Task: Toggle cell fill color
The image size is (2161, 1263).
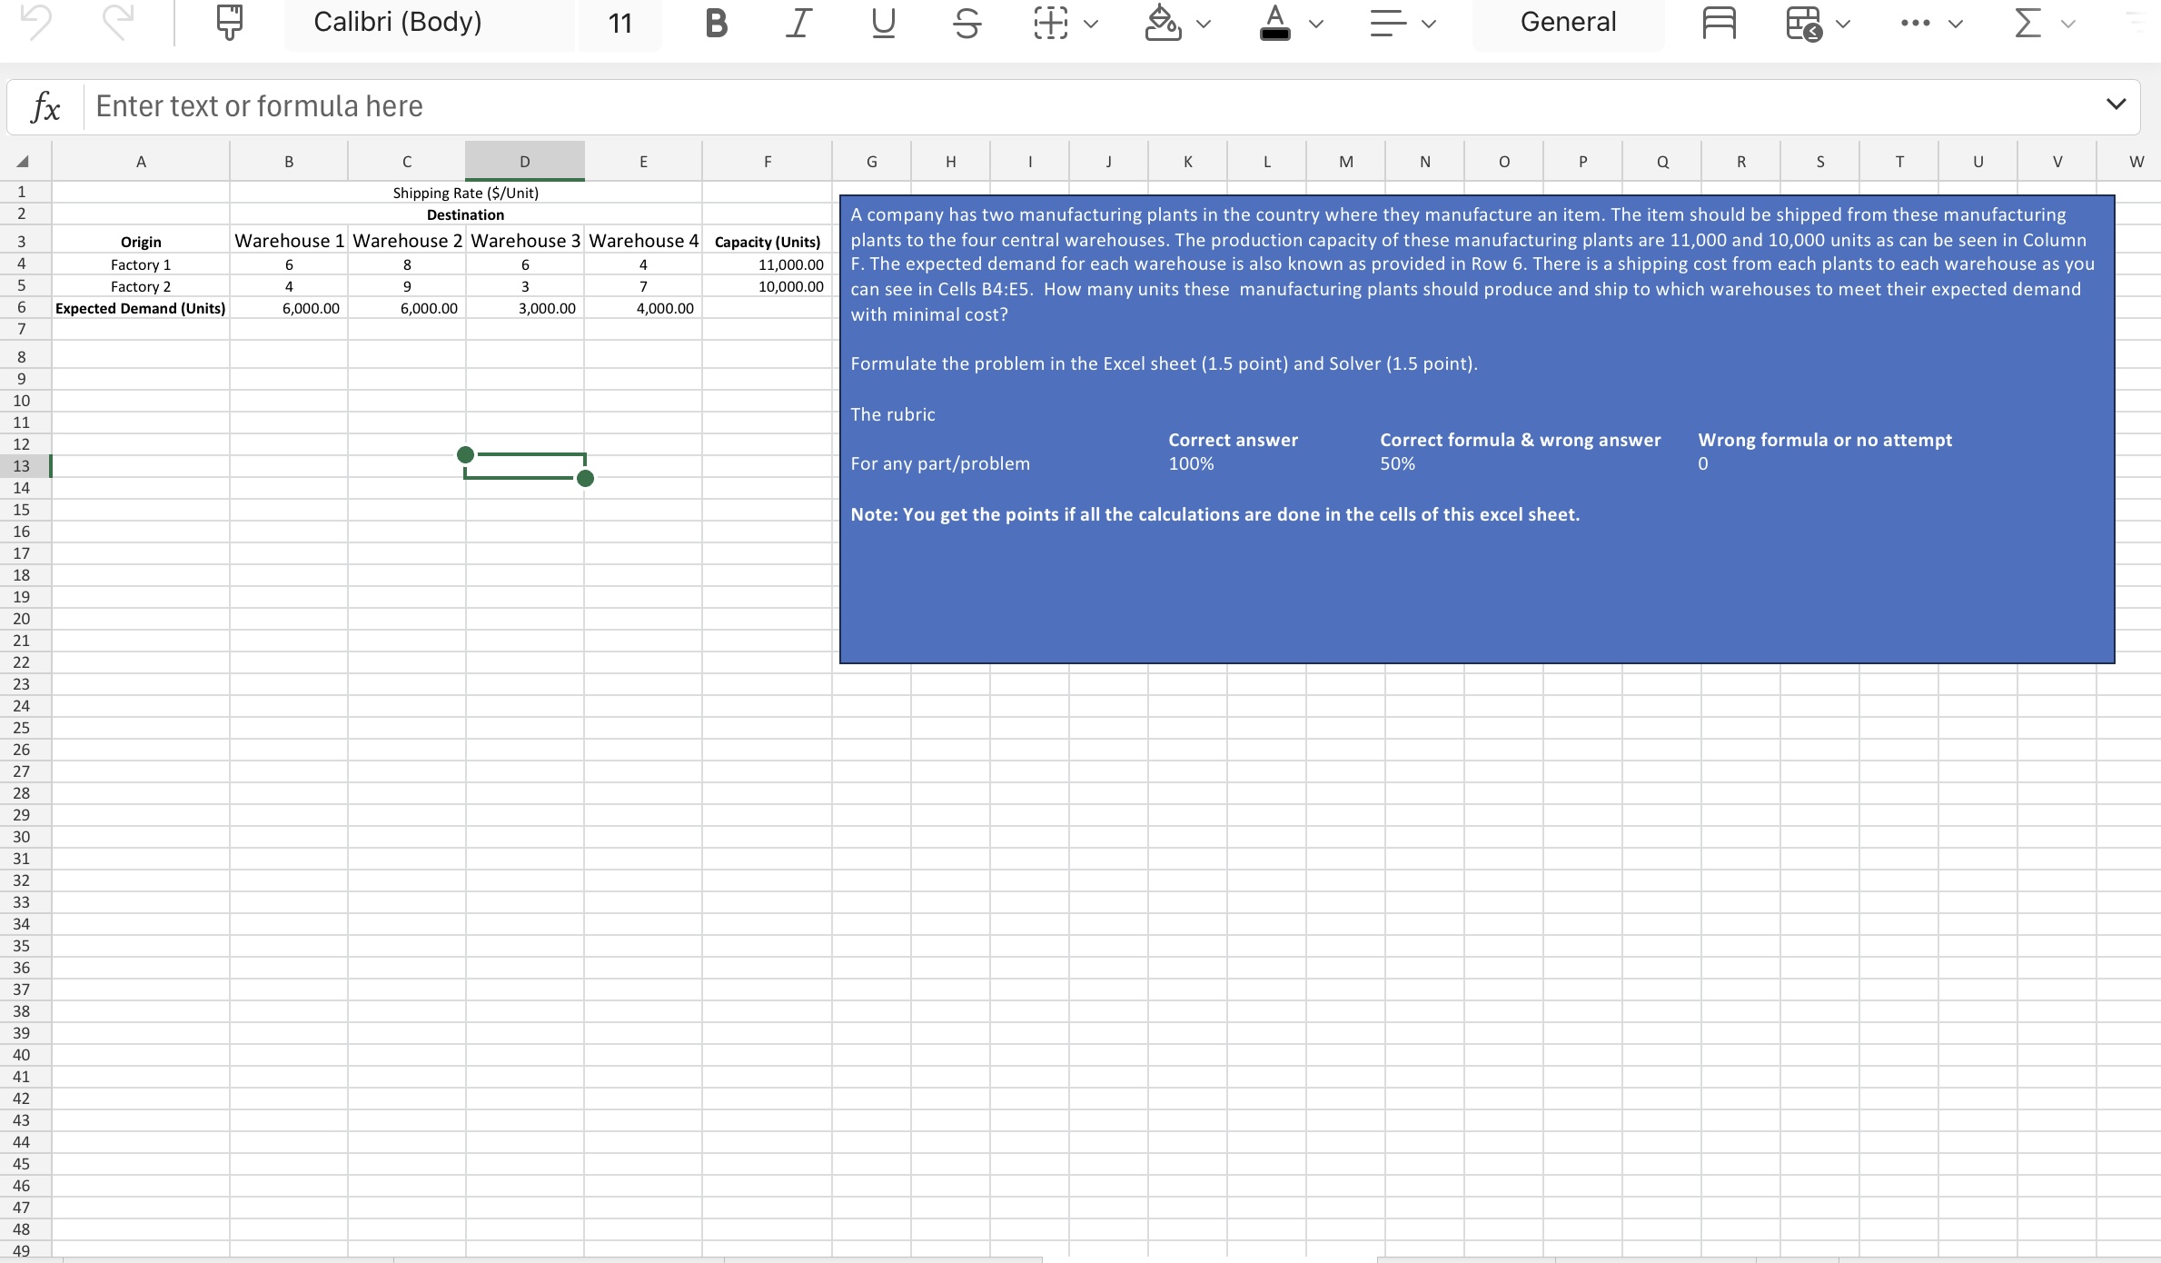Action: tap(1165, 23)
